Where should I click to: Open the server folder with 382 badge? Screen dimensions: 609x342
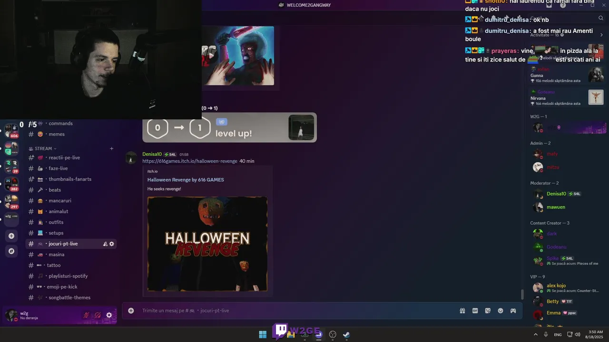click(11, 184)
